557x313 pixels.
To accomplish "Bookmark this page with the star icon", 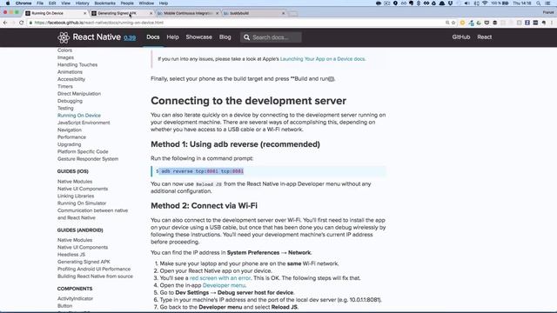I will [453, 23].
